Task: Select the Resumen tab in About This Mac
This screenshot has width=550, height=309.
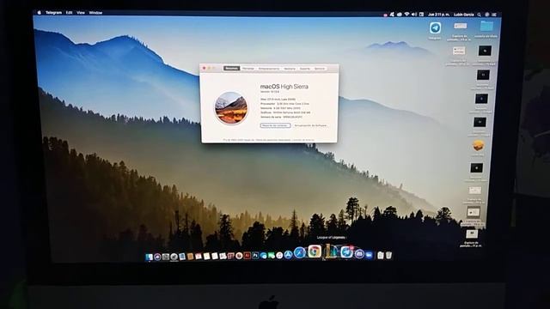Action: point(231,69)
